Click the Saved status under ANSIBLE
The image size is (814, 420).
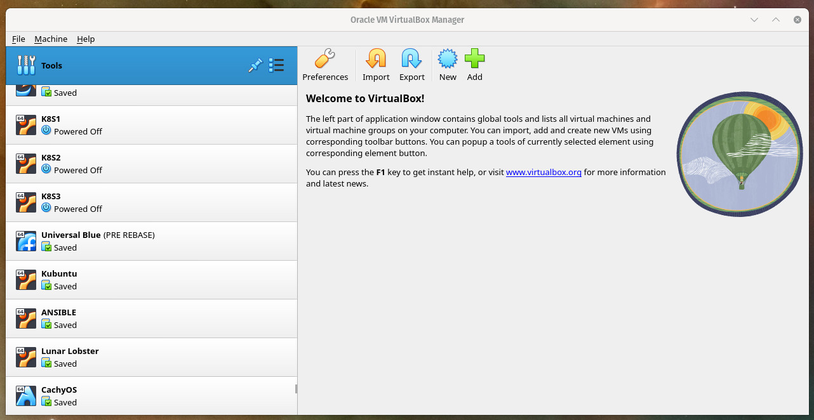point(65,325)
